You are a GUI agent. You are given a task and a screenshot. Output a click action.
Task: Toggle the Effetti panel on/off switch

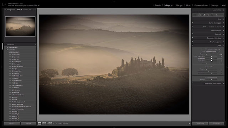pyautogui.click(x=193, y=45)
